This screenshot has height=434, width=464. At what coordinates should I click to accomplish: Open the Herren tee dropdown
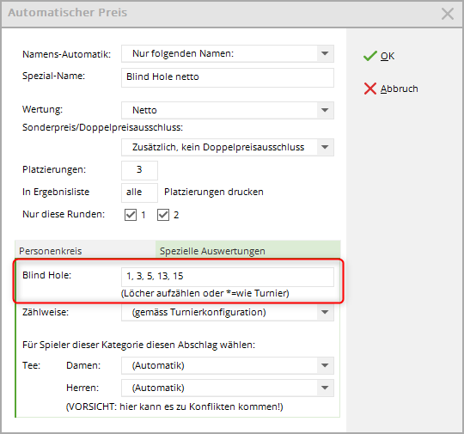pyautogui.click(x=325, y=388)
